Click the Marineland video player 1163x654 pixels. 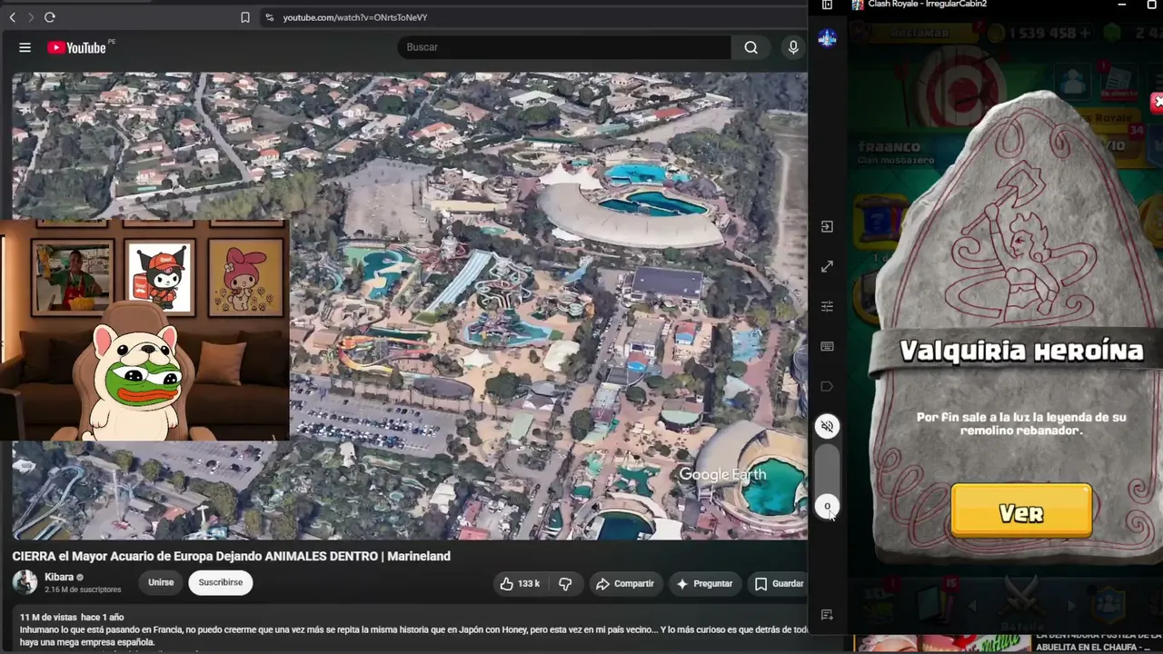[410, 306]
